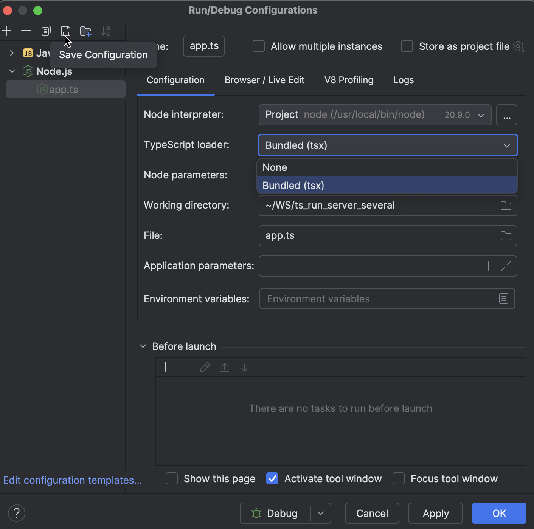
Task: Open the Node interpreter dropdown
Action: [x=481, y=115]
